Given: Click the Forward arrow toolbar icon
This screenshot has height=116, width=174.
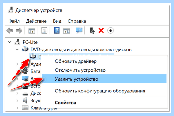Looking at the screenshot, I should coord(19,31).
